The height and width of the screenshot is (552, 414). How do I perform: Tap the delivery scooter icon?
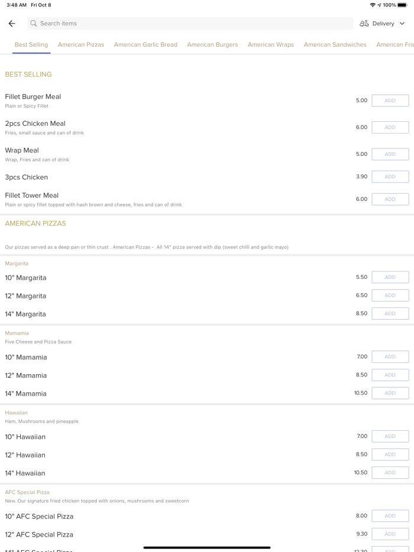click(364, 24)
